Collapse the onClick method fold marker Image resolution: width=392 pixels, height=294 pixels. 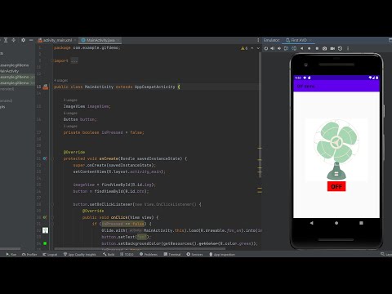tap(52, 217)
